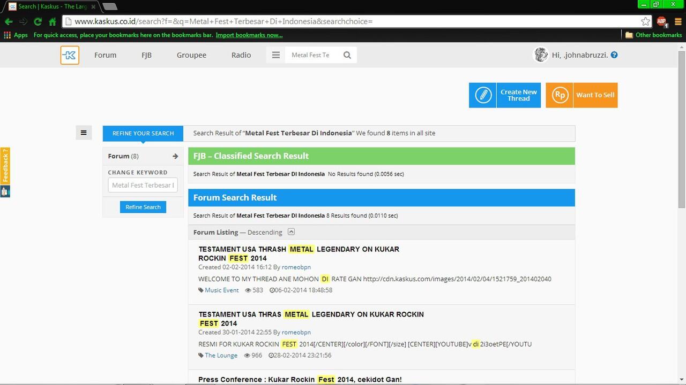The image size is (686, 385).
Task: Click the pencil icon on Create New Thread
Action: pos(483,95)
